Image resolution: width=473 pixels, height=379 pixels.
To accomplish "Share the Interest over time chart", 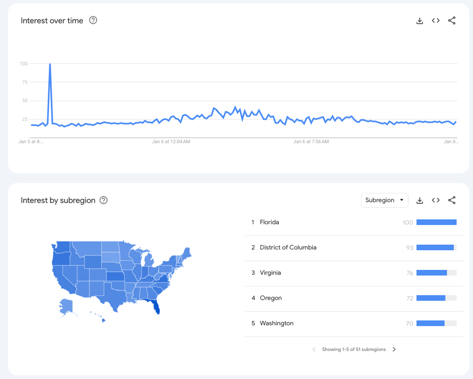I will pyautogui.click(x=452, y=20).
